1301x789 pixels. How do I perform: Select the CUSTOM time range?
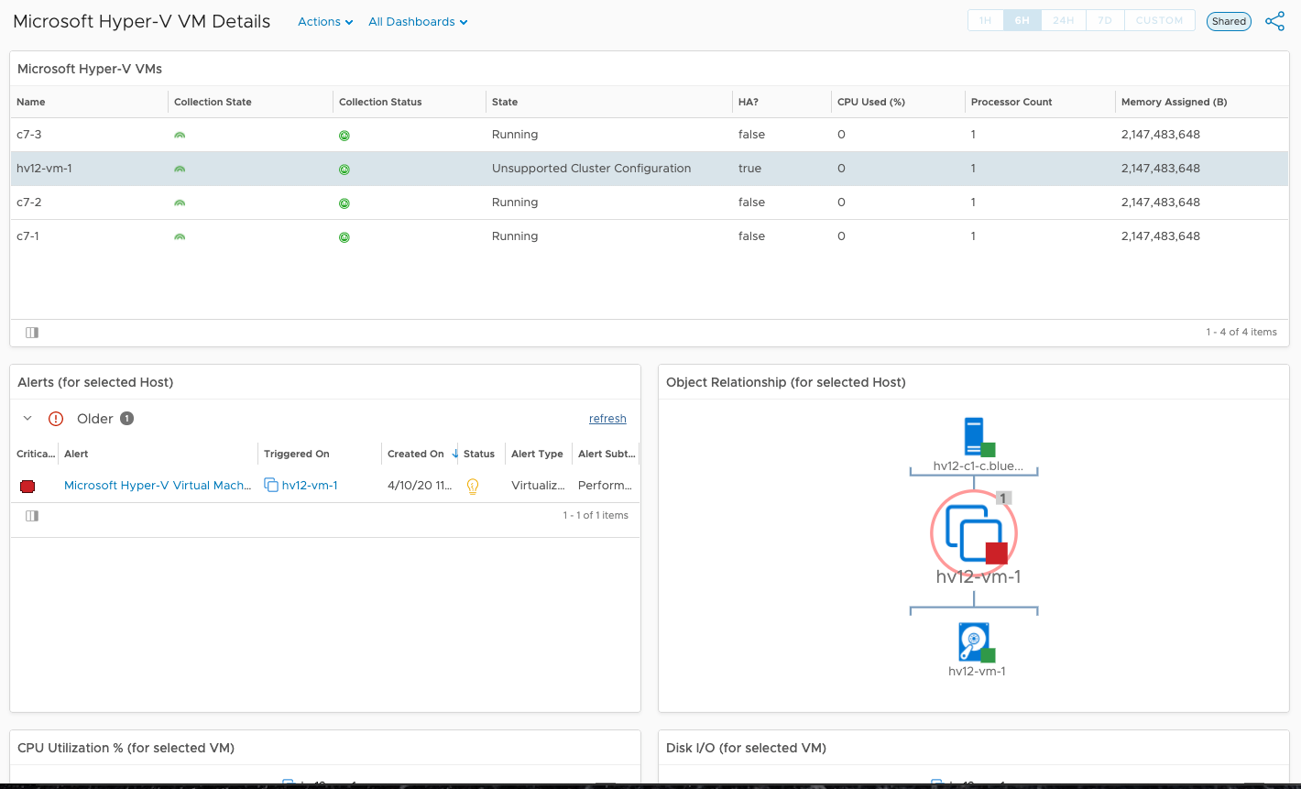pos(1159,20)
